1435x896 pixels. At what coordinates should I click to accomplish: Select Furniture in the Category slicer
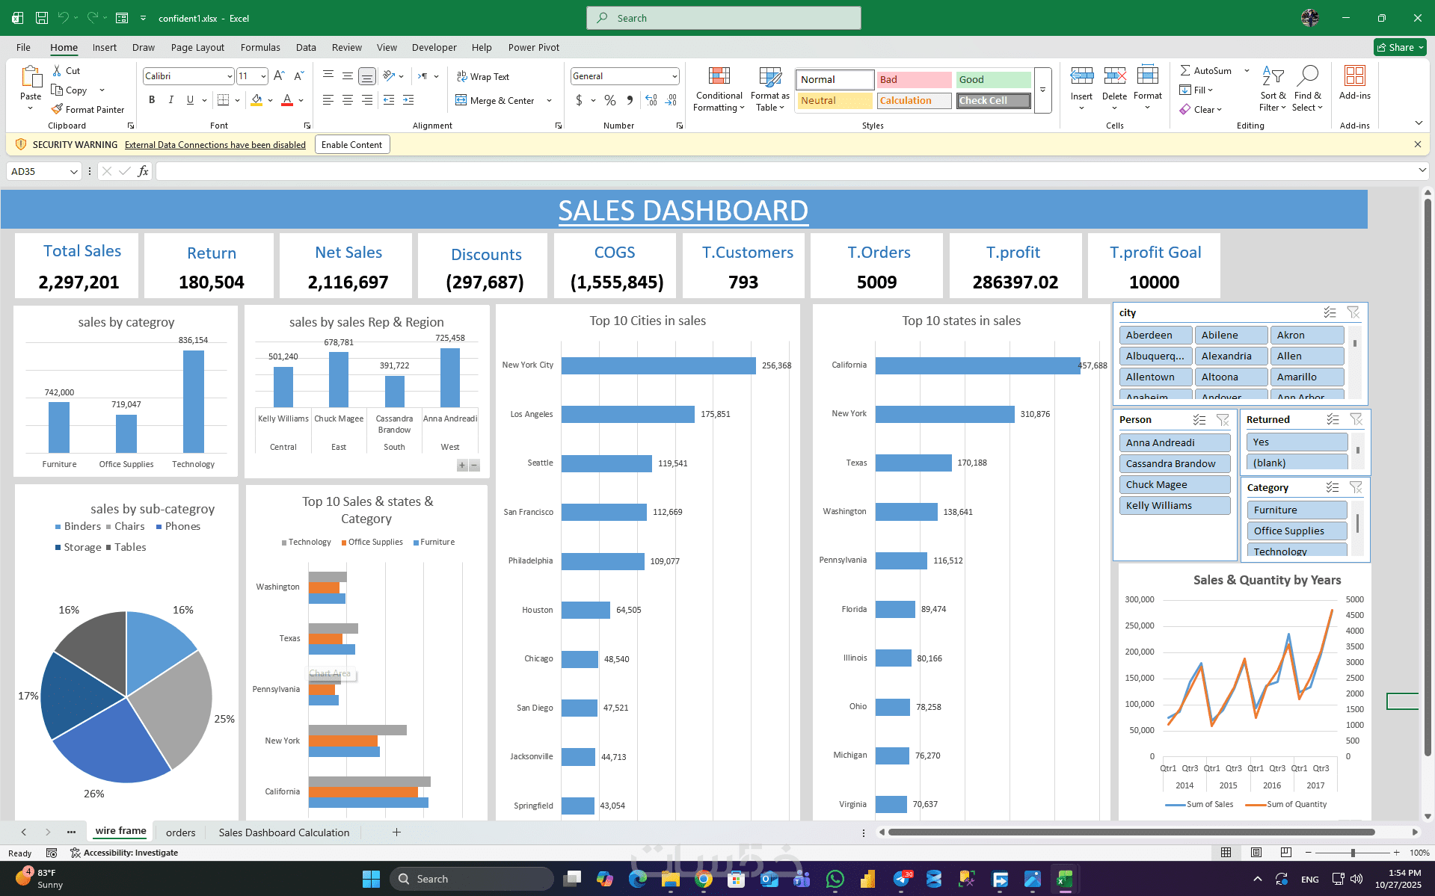(1296, 510)
